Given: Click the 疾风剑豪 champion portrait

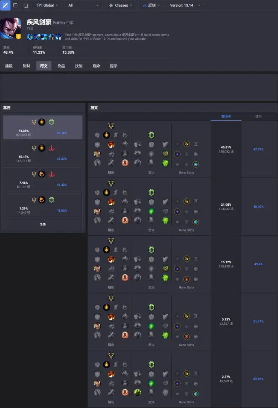Looking at the screenshot, I should [11, 28].
